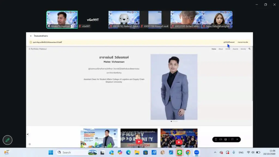
Task: Open the weather widget showing 30°
Action: click(x=7, y=152)
